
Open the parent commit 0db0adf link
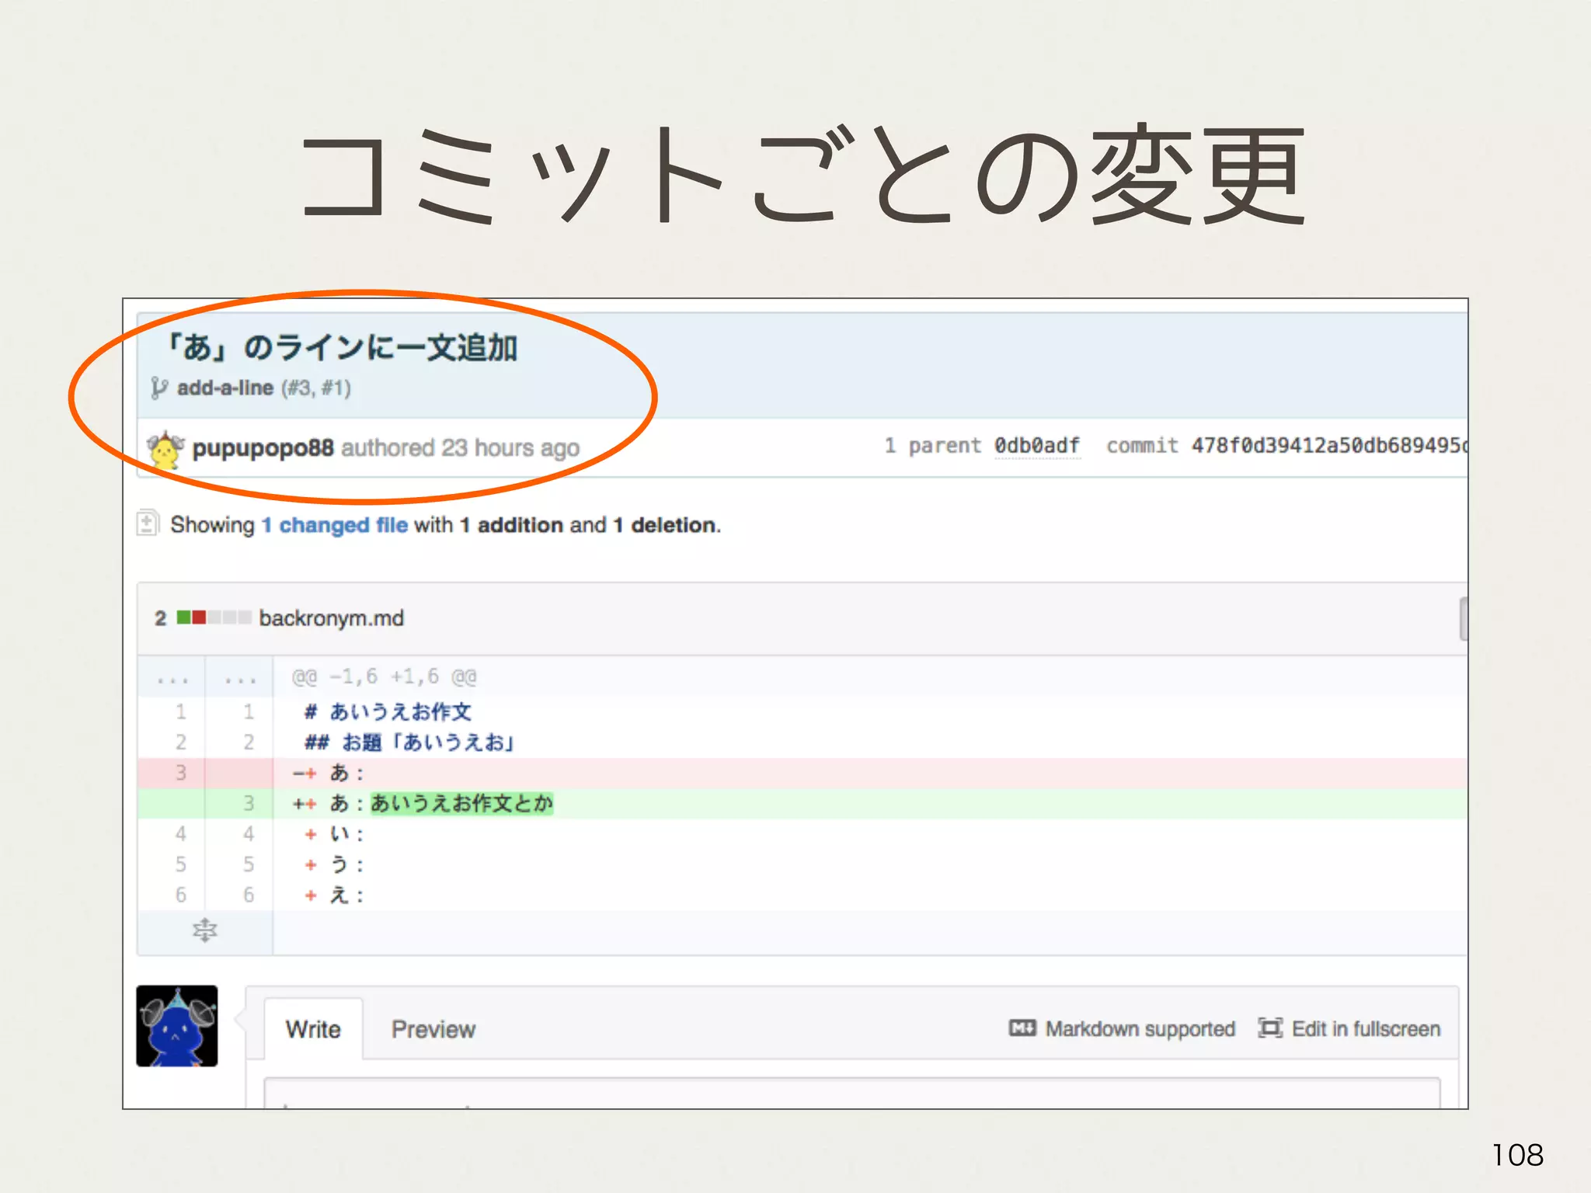click(1037, 446)
